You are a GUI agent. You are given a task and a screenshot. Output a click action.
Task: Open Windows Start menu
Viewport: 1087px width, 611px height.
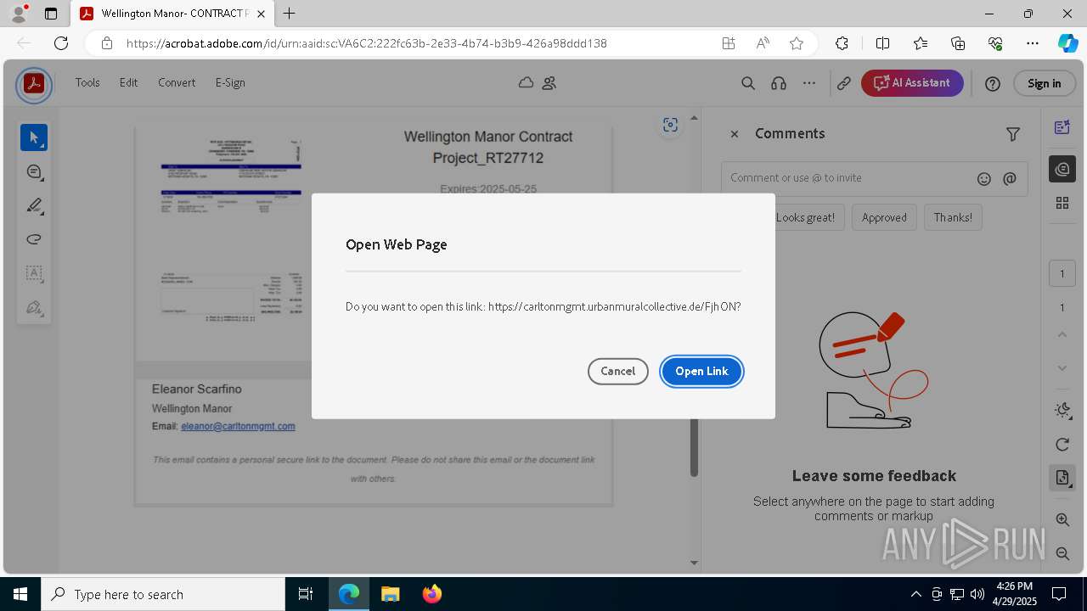coord(20,594)
